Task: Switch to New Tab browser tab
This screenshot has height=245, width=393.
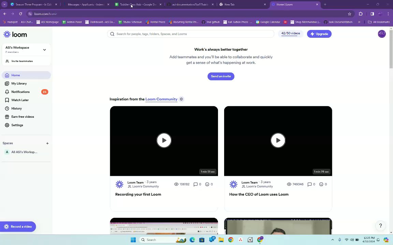Action: 242,4
